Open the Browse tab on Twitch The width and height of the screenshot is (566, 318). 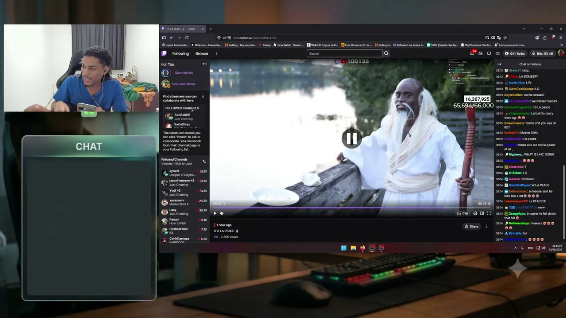tap(202, 53)
